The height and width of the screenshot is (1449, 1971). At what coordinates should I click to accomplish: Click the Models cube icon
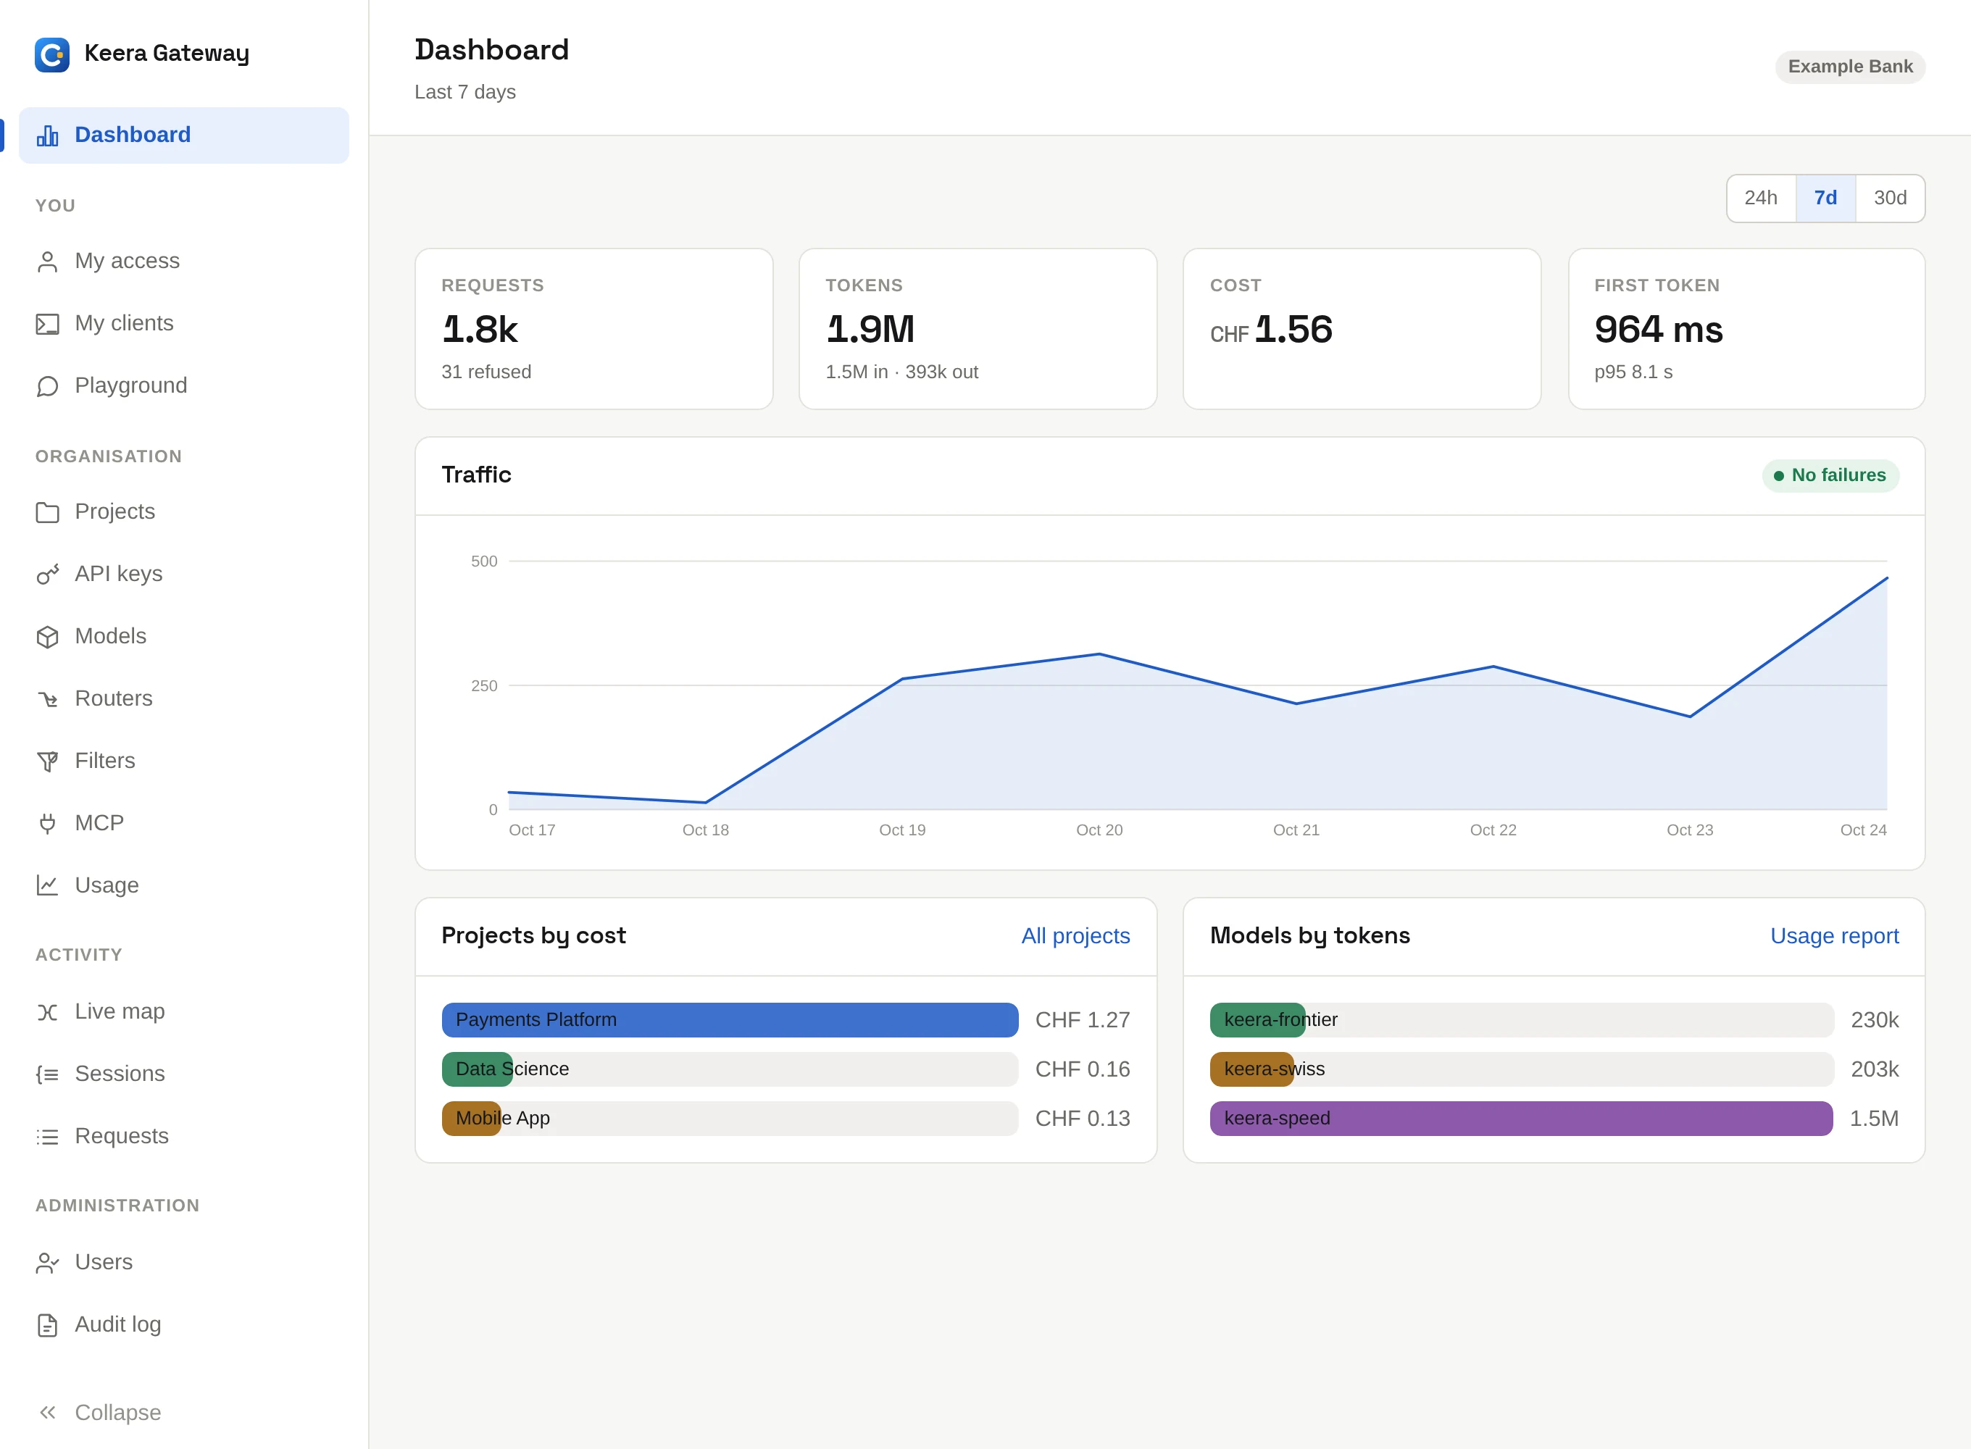47,637
